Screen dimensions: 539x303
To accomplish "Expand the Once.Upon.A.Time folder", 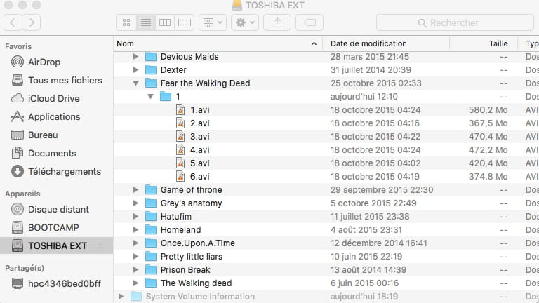I will tap(135, 243).
